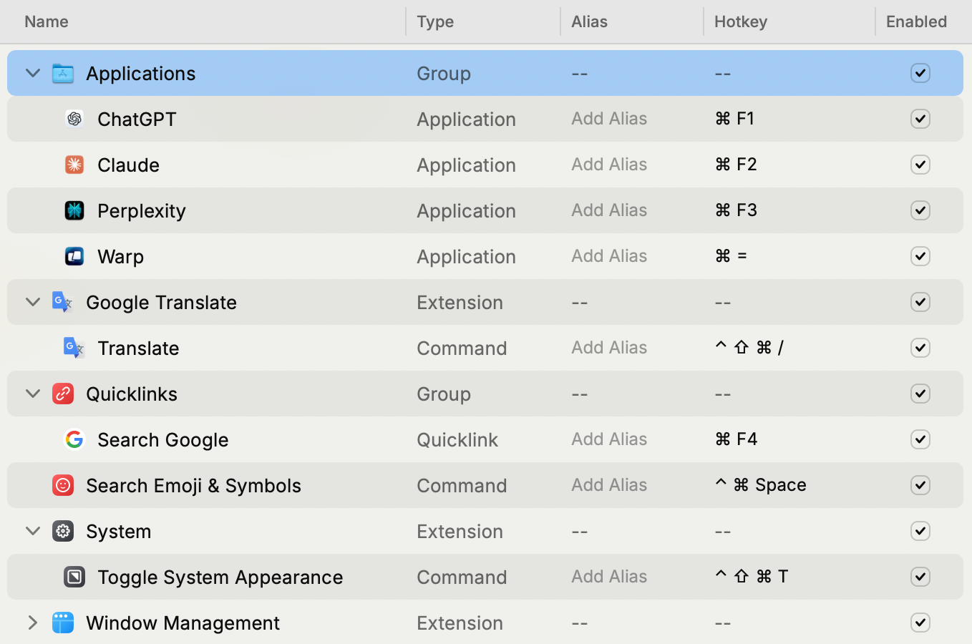Click the Quicklinks red link icon
This screenshot has height=644, width=972.
click(x=63, y=394)
